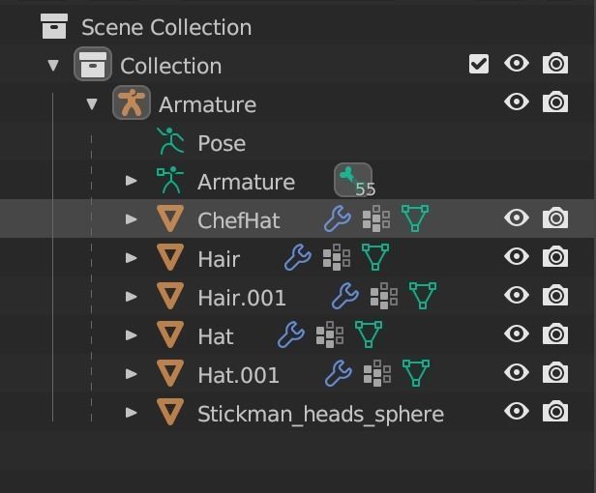Viewport: 596px width, 493px height.
Task: Click the wrench modifier icon on Hat
Action: tap(290, 335)
